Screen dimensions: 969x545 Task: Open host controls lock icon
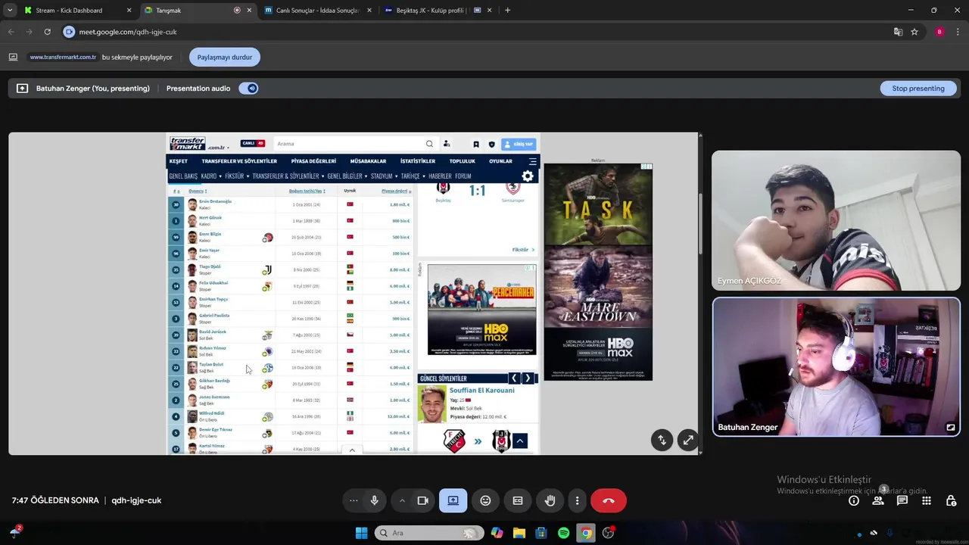click(952, 500)
